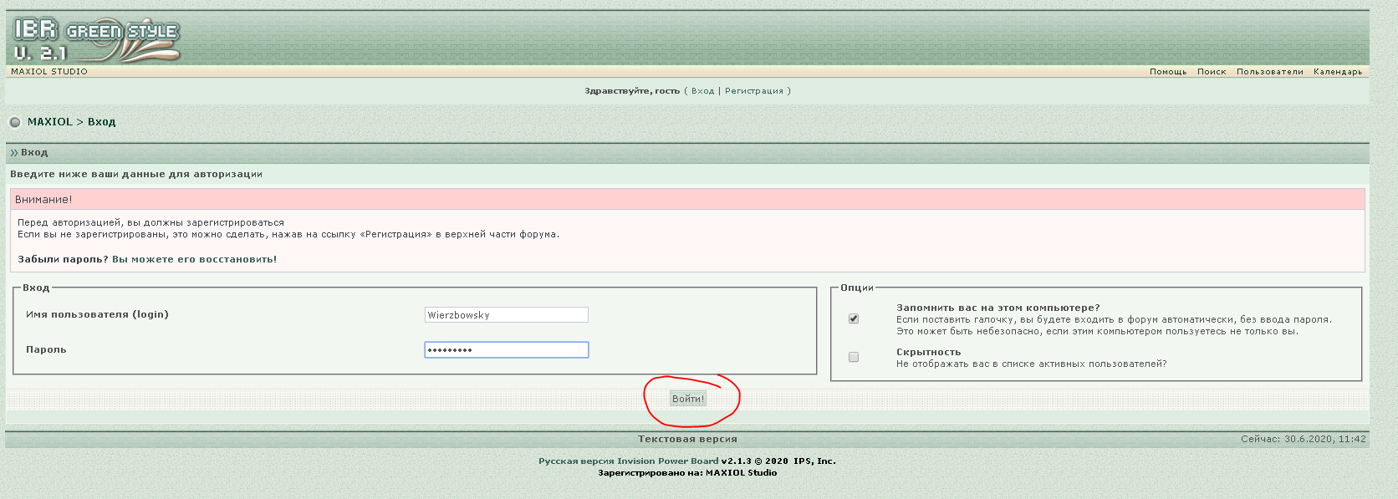Screen dimensions: 1398x499
Task: Go to the Пользователи page
Action: click(1269, 72)
